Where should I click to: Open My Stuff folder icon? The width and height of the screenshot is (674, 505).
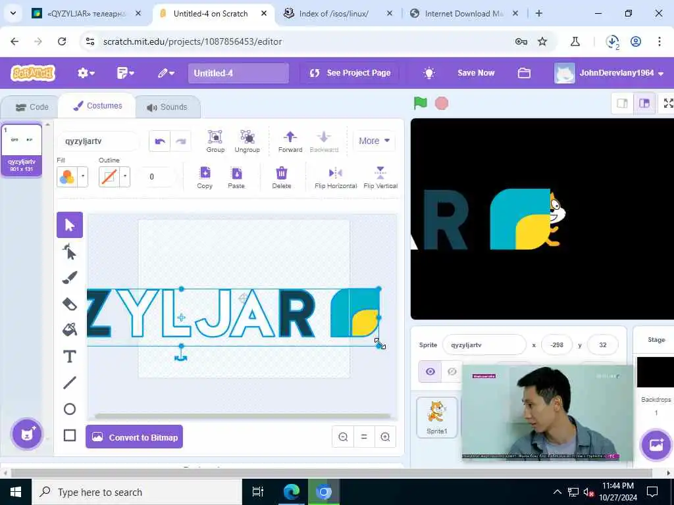524,73
